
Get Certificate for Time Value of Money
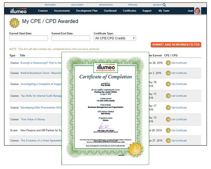pos(179,120)
